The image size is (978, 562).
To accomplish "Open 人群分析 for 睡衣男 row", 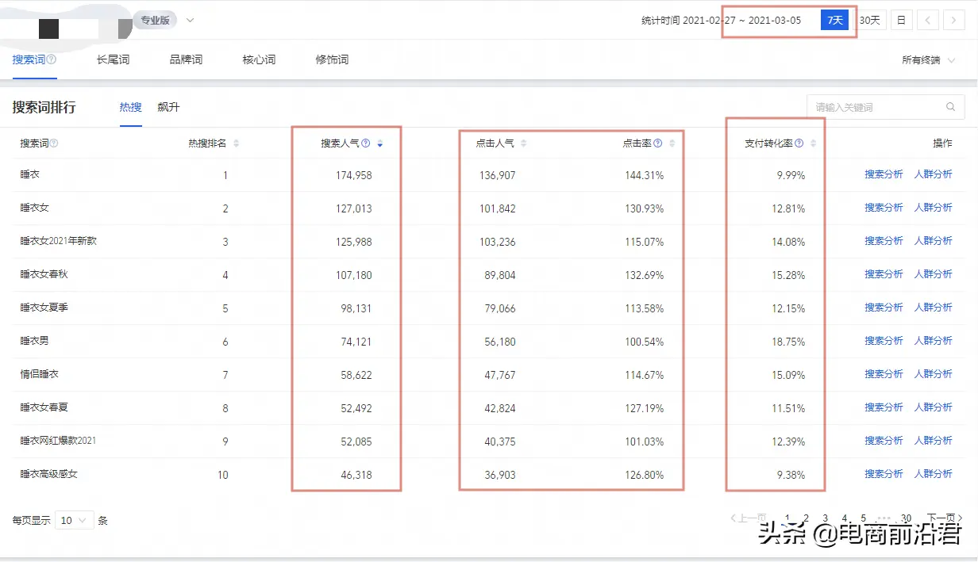I will (x=933, y=341).
